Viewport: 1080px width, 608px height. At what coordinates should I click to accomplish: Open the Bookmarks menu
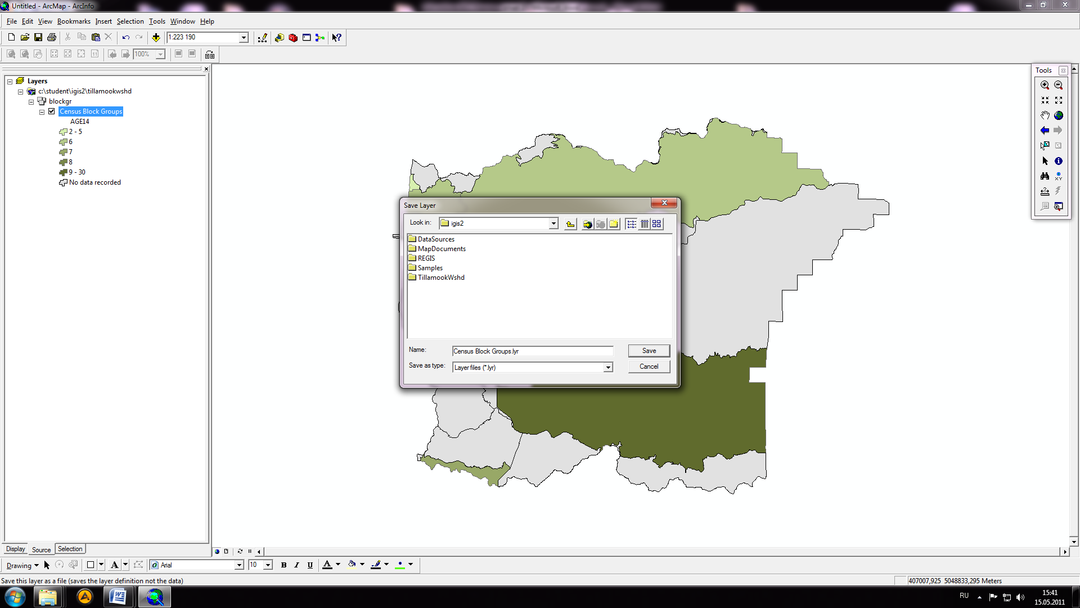74,21
